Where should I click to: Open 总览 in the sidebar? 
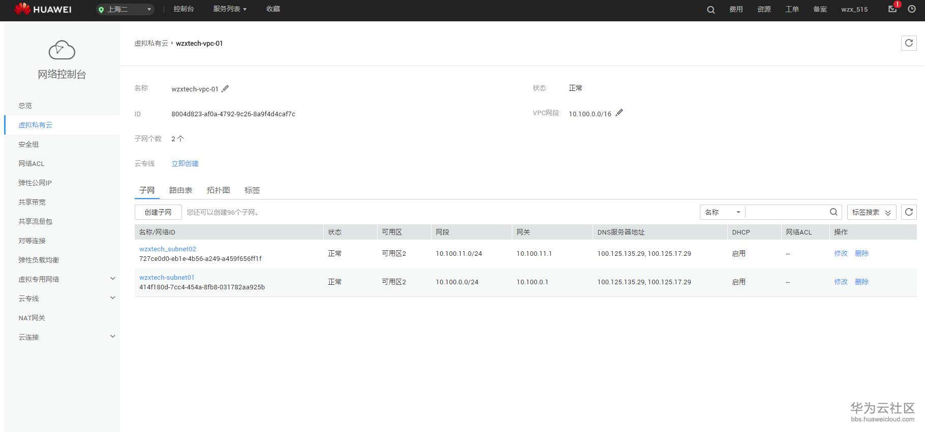[x=25, y=106]
